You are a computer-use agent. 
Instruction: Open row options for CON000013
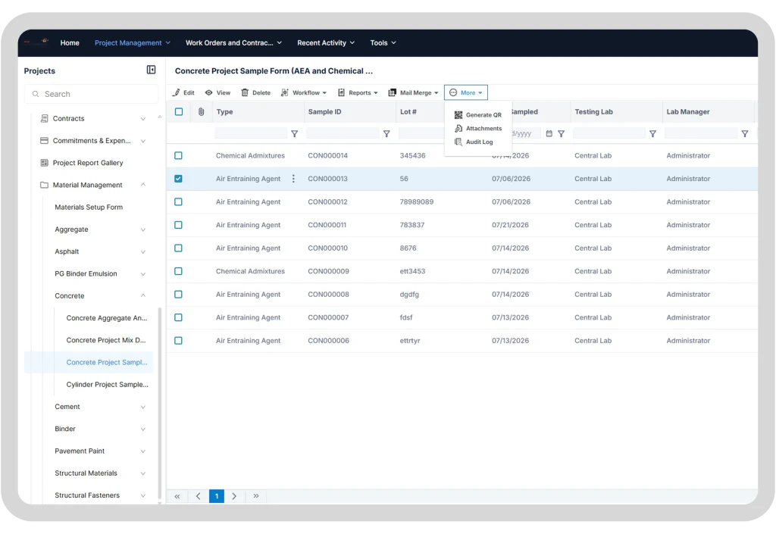coord(293,179)
